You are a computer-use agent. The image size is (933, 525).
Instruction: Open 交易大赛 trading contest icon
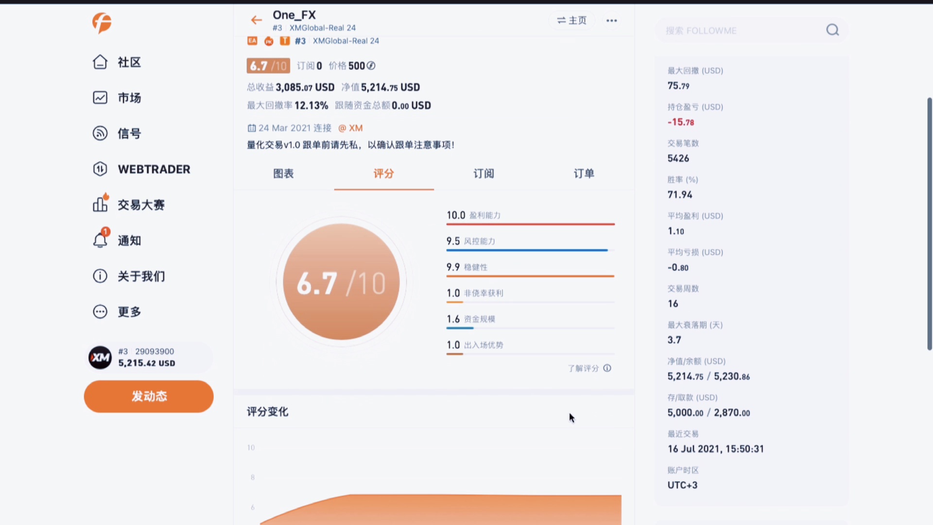(x=100, y=205)
